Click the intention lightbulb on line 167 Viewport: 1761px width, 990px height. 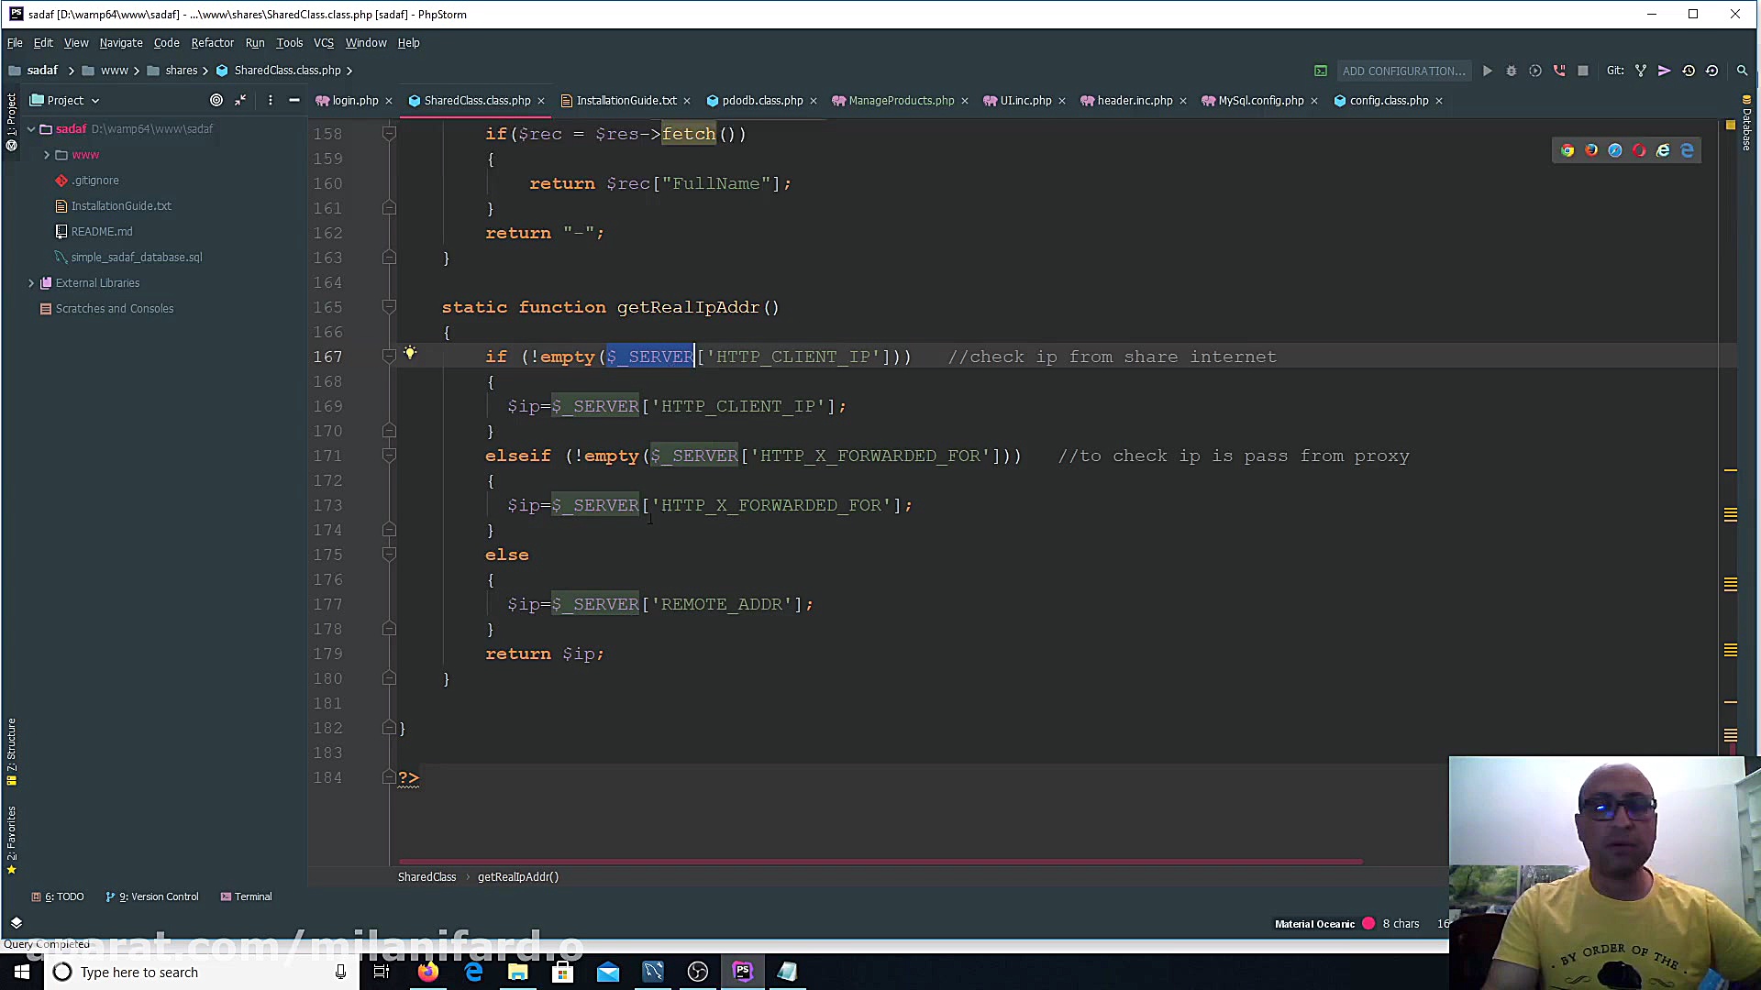point(410,353)
